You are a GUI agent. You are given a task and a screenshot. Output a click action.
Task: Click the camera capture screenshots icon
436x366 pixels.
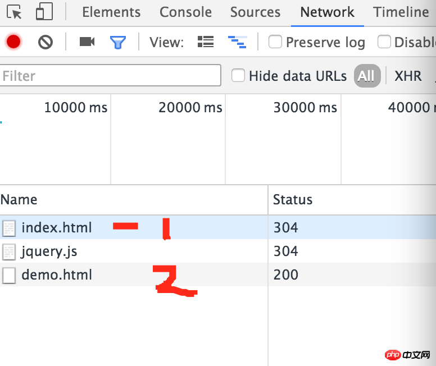[87, 42]
